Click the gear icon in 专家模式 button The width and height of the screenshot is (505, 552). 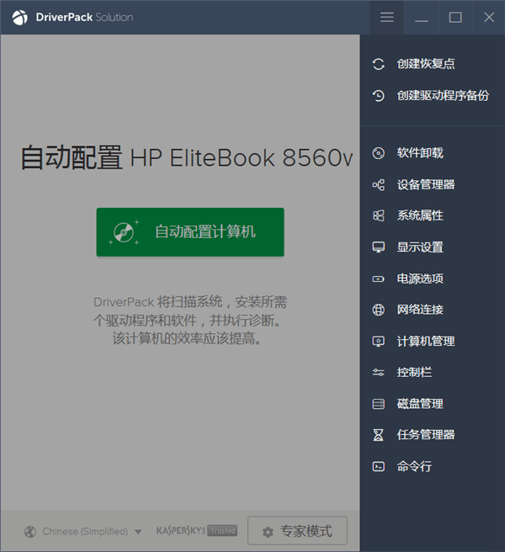pos(268,532)
